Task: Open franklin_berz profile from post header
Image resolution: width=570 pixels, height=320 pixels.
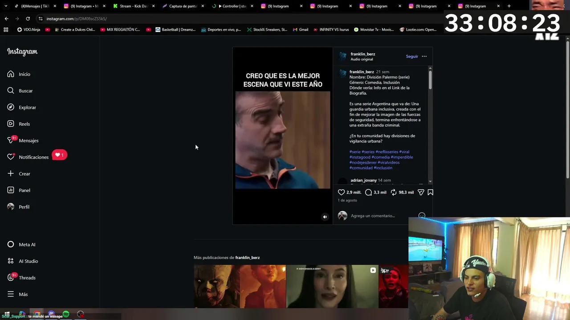Action: click(362, 54)
